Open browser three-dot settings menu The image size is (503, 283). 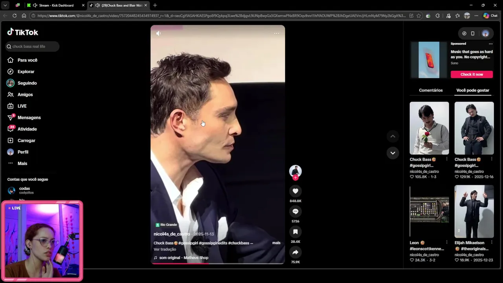pyautogui.click(x=476, y=16)
